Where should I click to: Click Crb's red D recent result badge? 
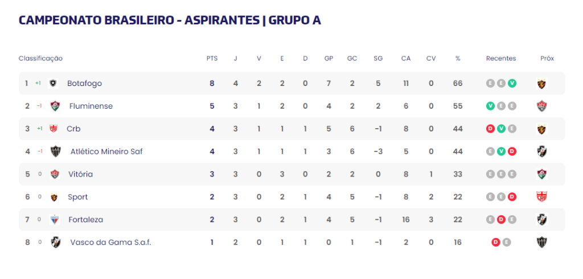(490, 129)
